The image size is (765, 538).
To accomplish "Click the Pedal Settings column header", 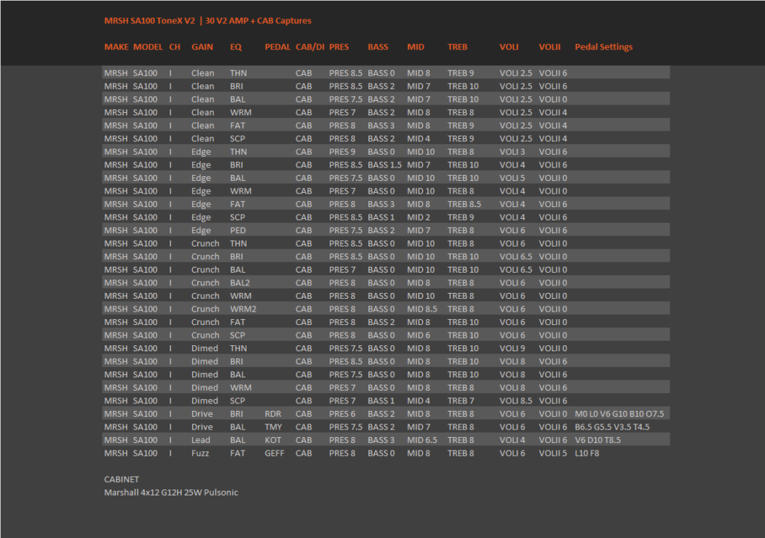I will click(x=604, y=47).
